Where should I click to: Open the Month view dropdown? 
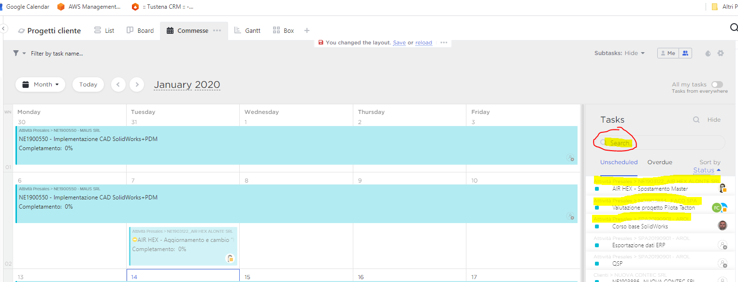point(41,85)
